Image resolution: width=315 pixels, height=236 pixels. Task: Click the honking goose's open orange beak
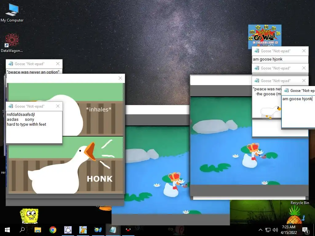90,151
